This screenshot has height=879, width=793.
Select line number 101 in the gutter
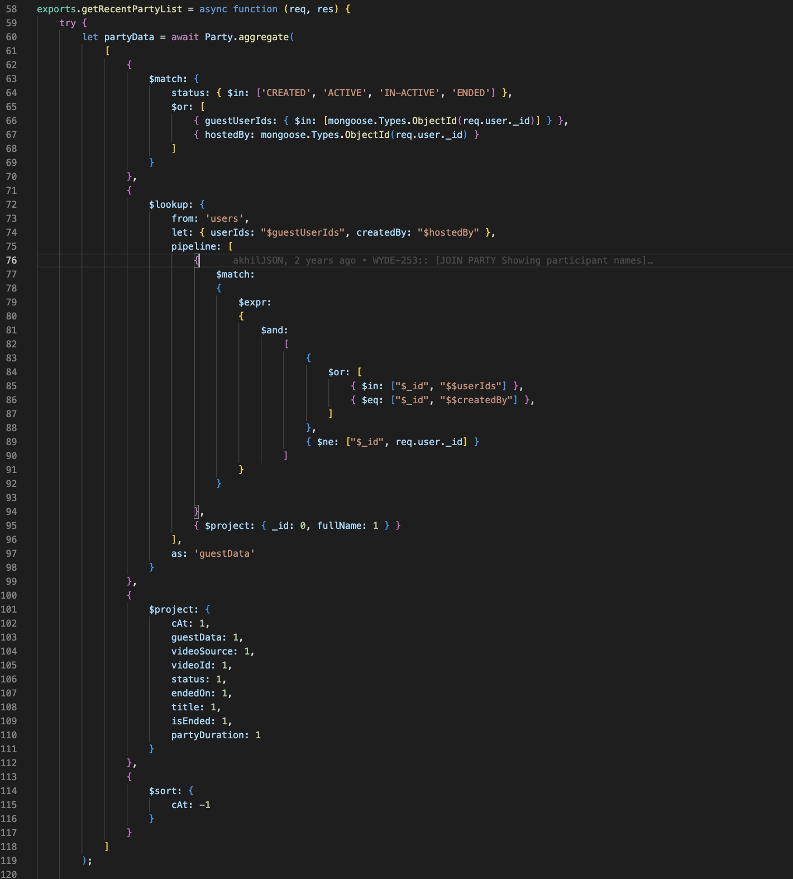coord(8,609)
